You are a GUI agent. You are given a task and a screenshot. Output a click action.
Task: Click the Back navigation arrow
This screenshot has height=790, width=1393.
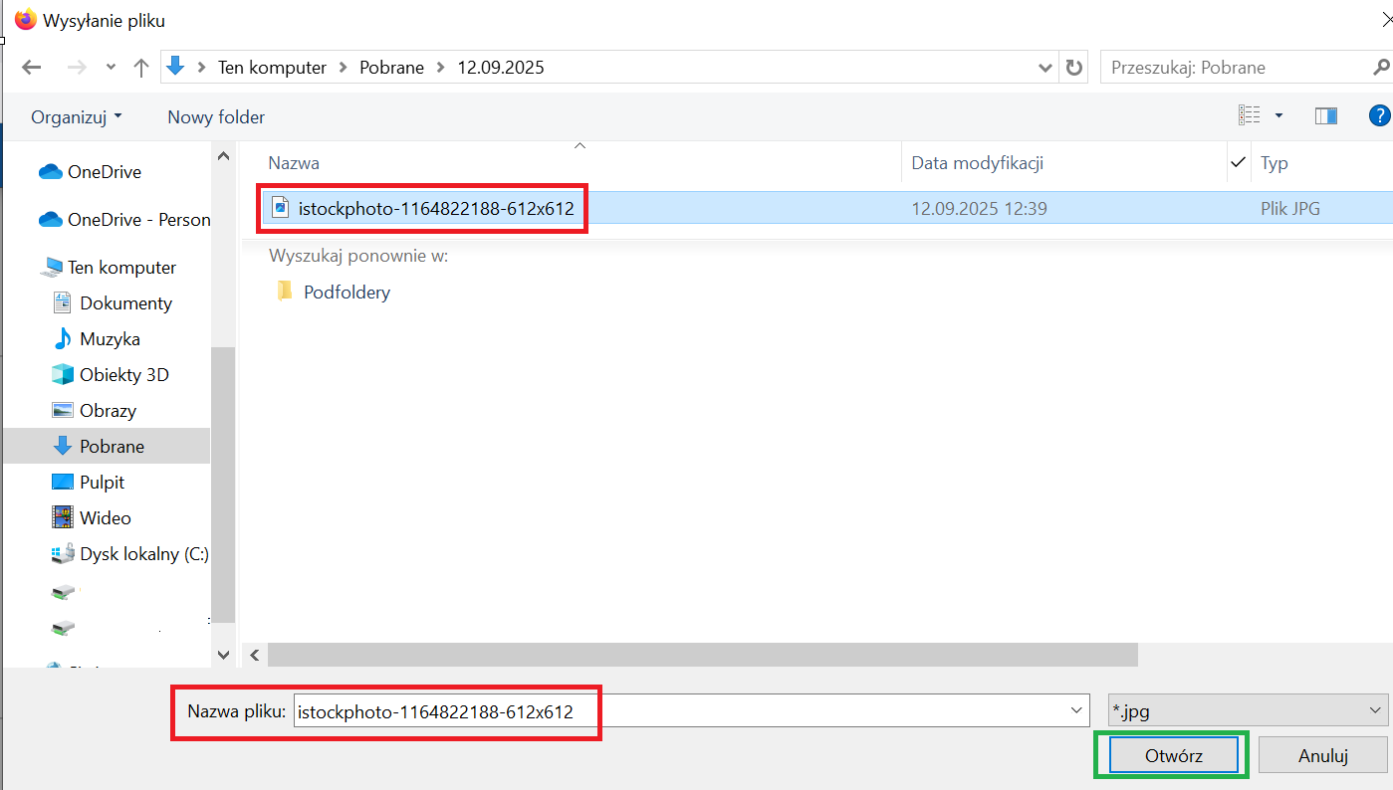click(x=32, y=68)
